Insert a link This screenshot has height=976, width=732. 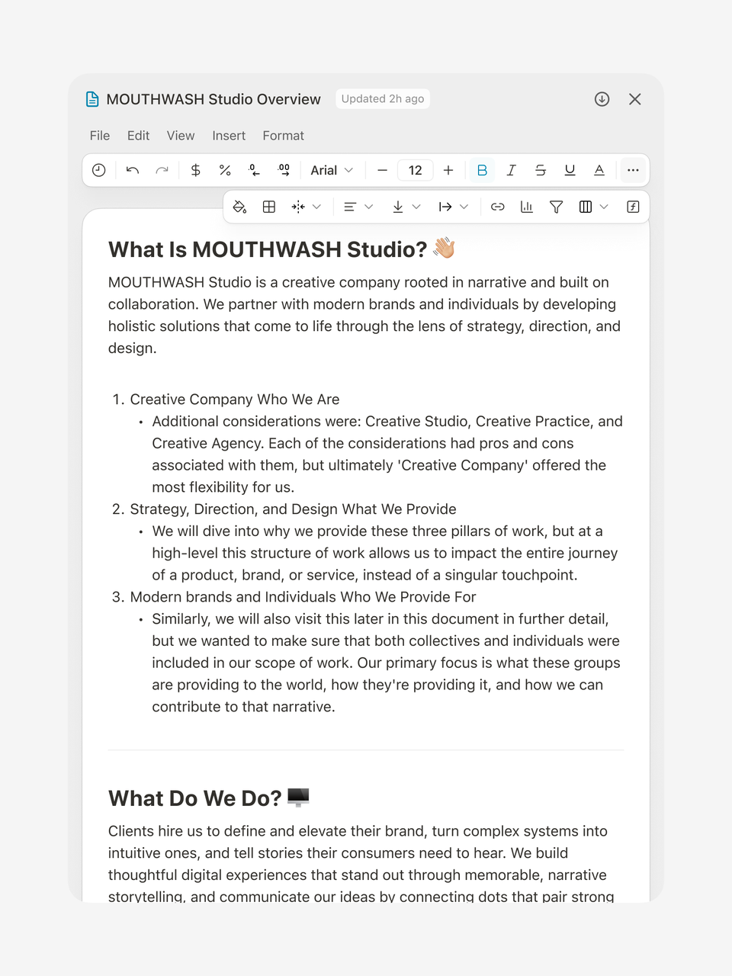click(x=498, y=207)
